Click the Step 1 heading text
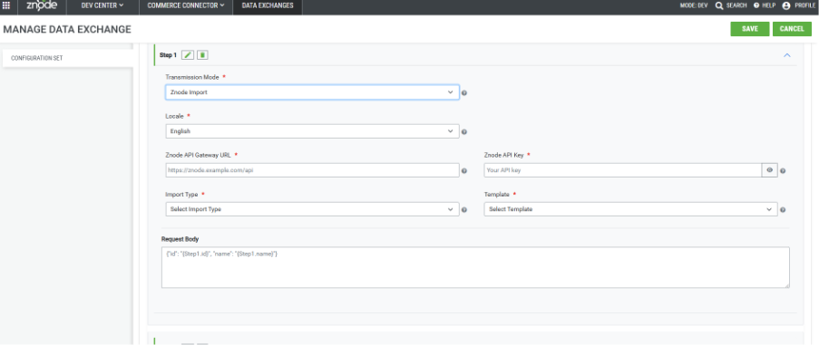Viewport: 819px width, 345px height. (x=168, y=54)
